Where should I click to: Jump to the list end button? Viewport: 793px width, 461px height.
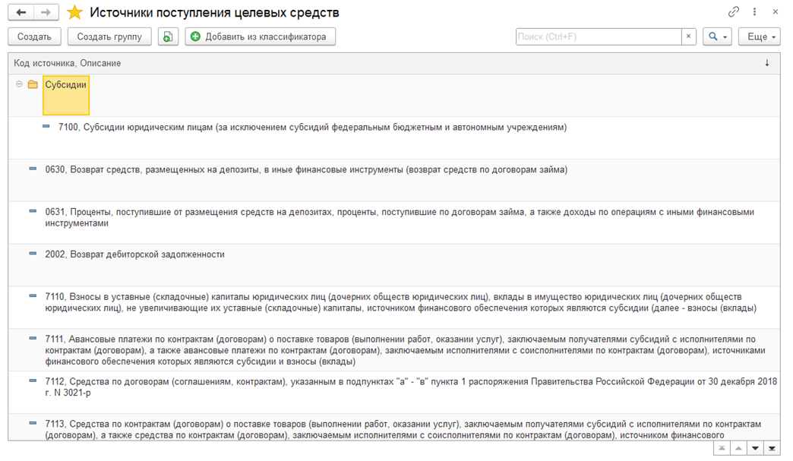772,448
